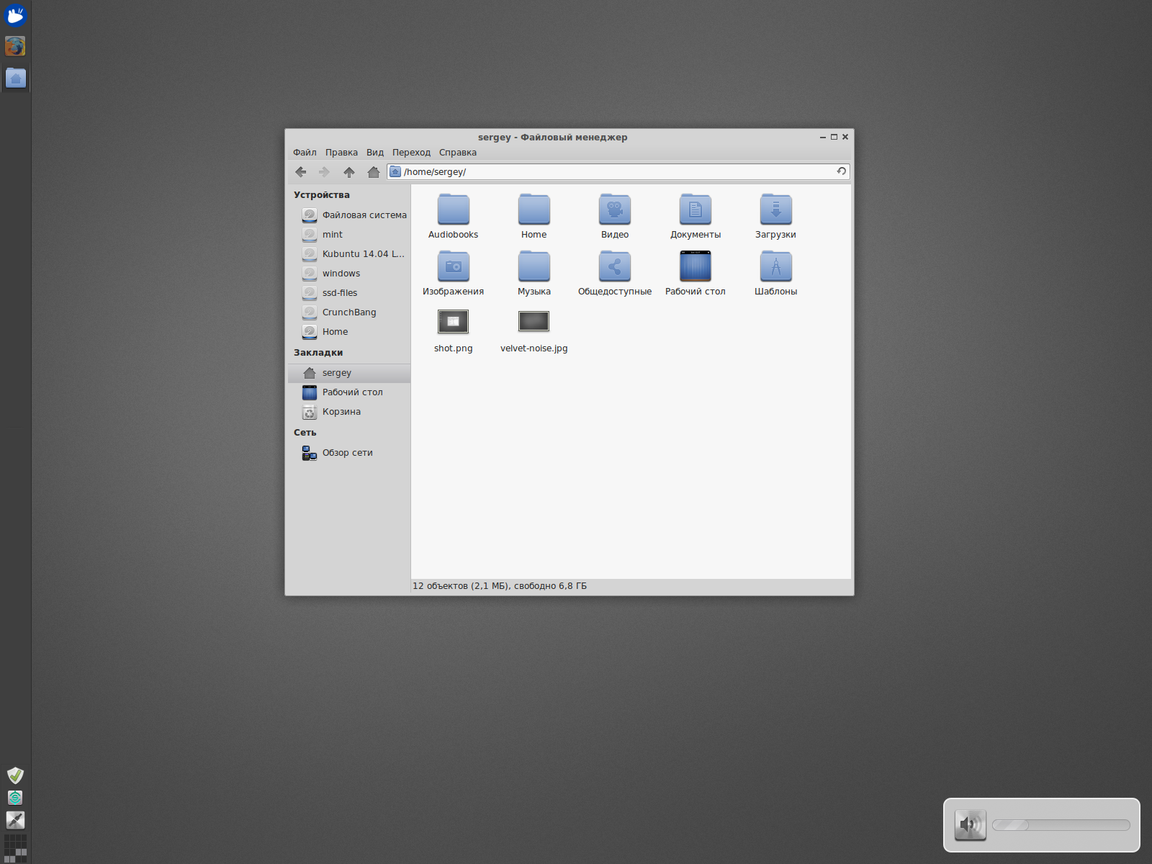This screenshot has height=864, width=1152.
Task: Close the file manager window
Action: 845,137
